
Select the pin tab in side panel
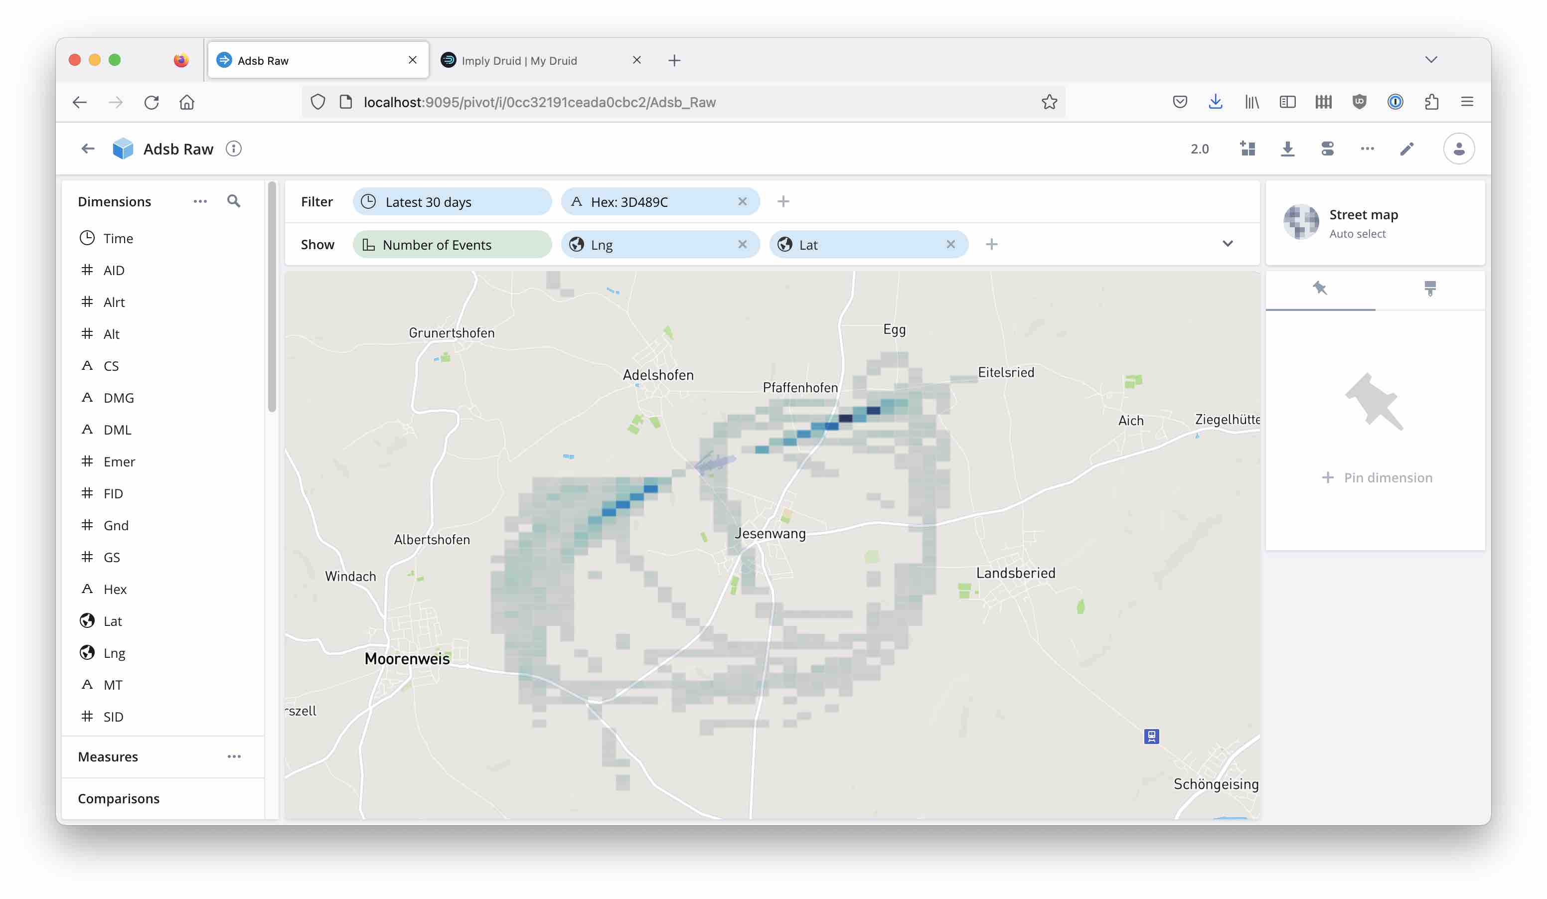pyautogui.click(x=1320, y=289)
